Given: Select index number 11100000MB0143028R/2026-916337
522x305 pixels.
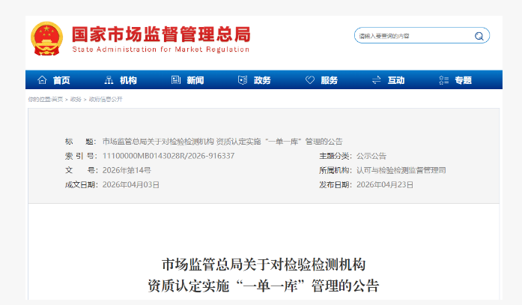Looking at the screenshot, I should (x=169, y=156).
